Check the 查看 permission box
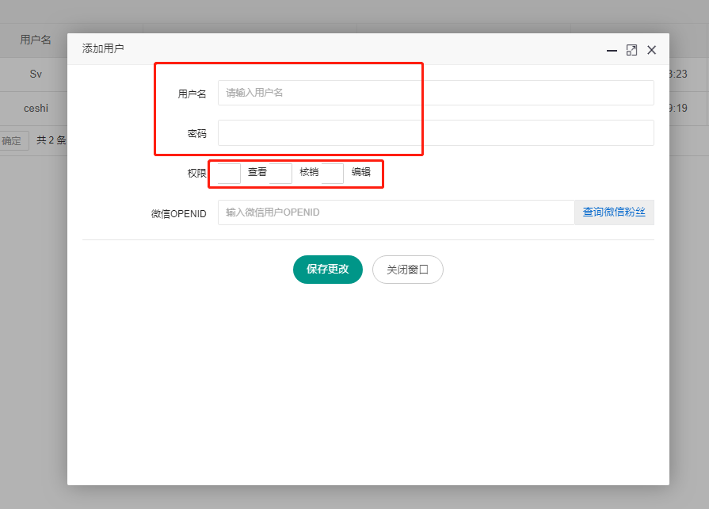This screenshot has height=509, width=709. (x=229, y=173)
